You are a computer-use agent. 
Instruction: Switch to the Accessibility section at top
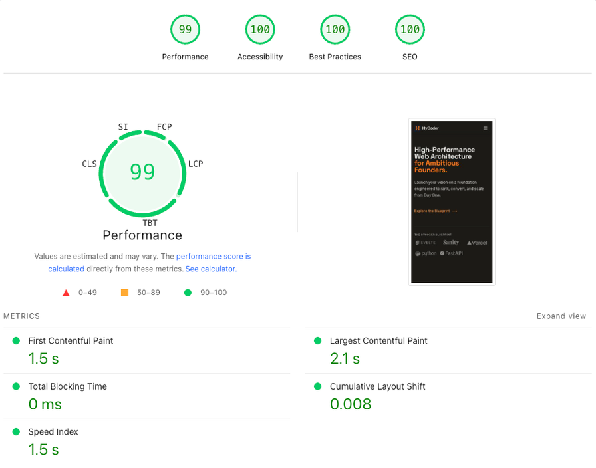(x=260, y=57)
